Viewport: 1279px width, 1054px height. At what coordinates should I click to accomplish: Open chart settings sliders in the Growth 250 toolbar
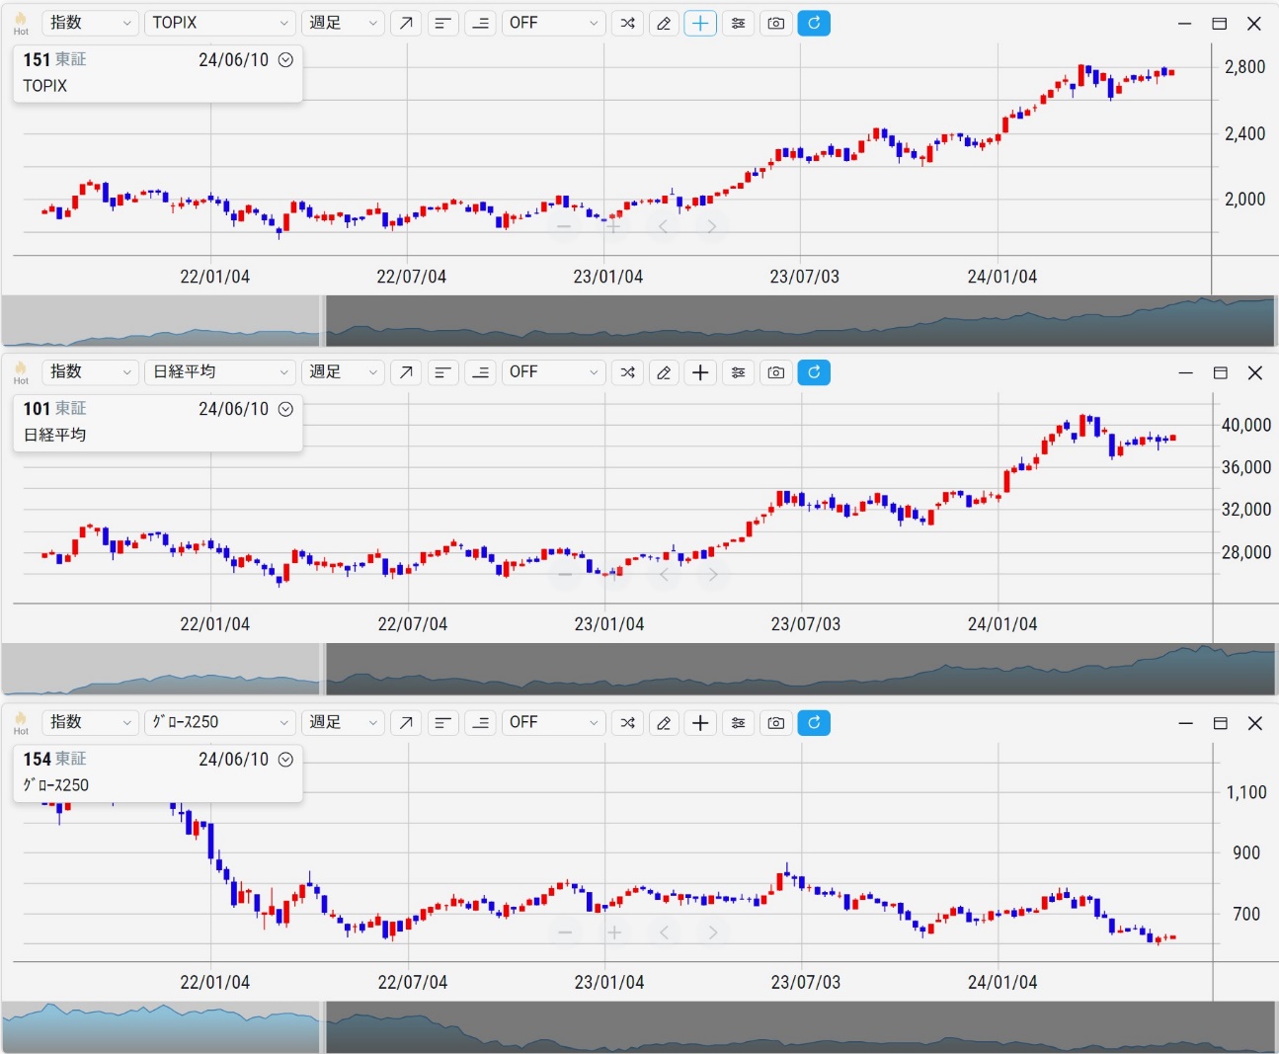[738, 723]
